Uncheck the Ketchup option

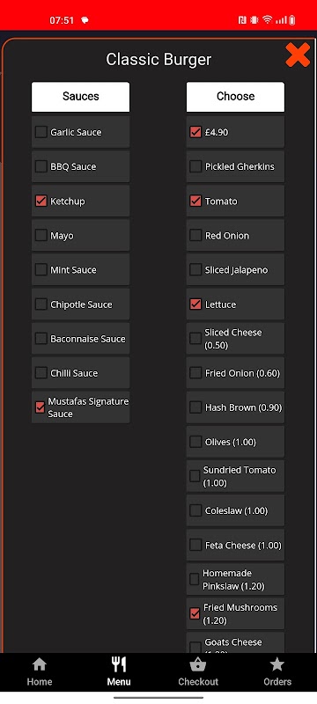[41, 201]
